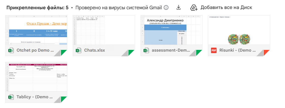Click the Google Drive add icon

(193, 7)
